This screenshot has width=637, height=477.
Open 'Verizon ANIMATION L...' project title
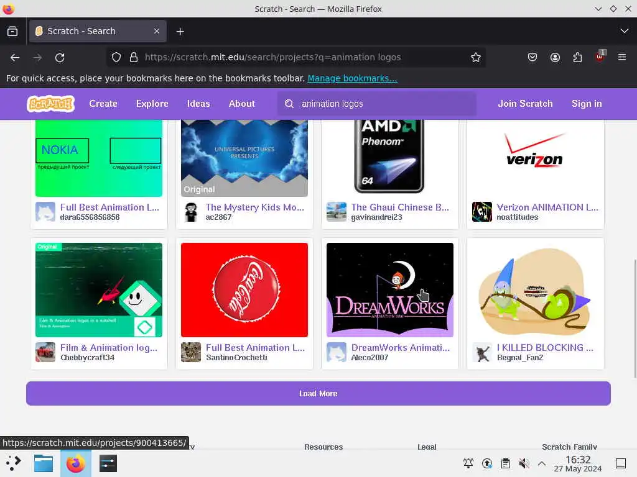547,207
